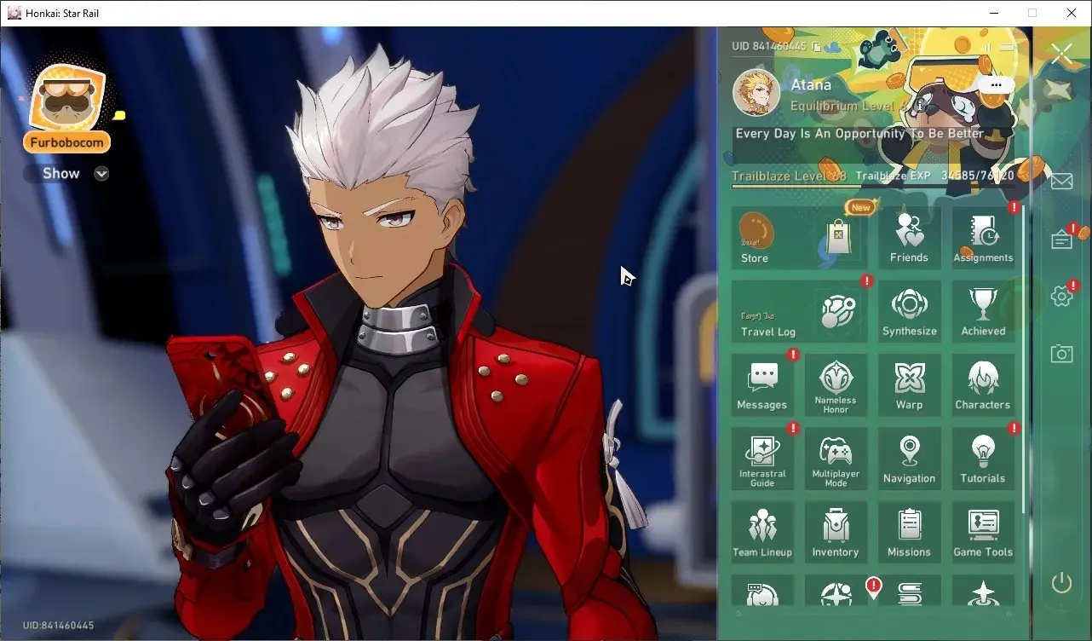Close the phone menu with the X
Screen dimensions: 1092x641
pyautogui.click(x=1061, y=55)
